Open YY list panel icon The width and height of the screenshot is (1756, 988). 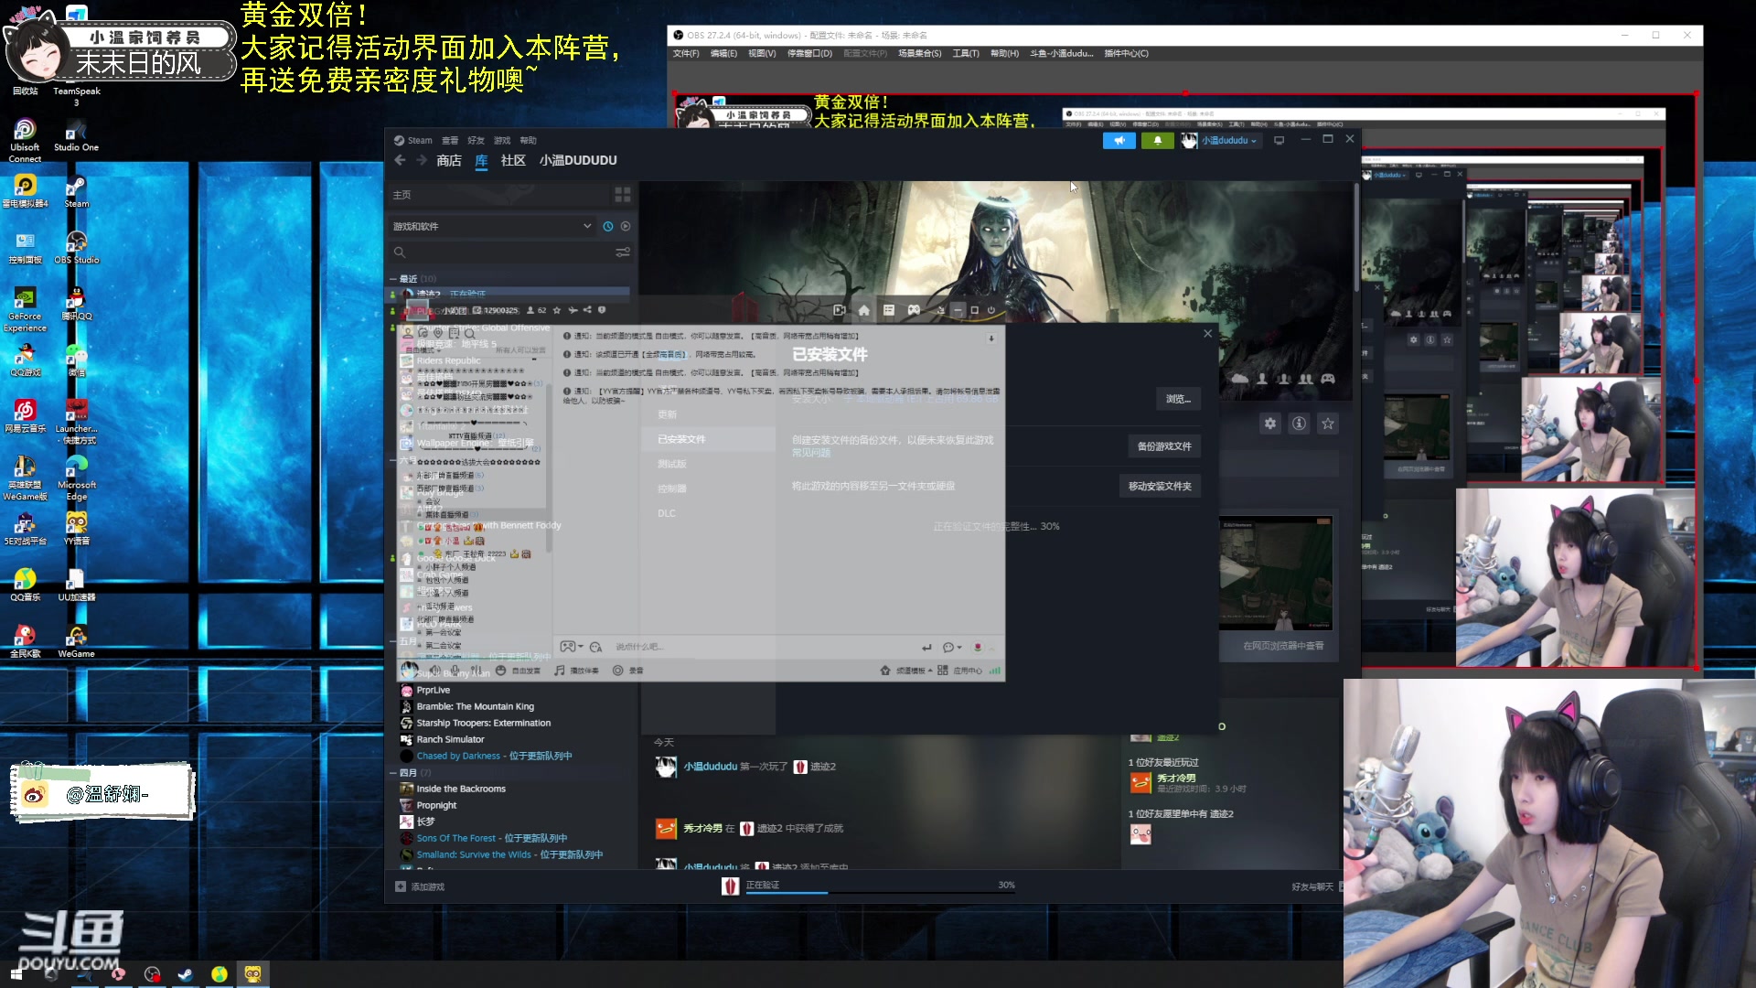[888, 310]
